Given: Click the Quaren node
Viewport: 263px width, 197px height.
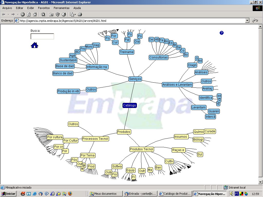Looking at the screenshot, I should coord(214,111).
